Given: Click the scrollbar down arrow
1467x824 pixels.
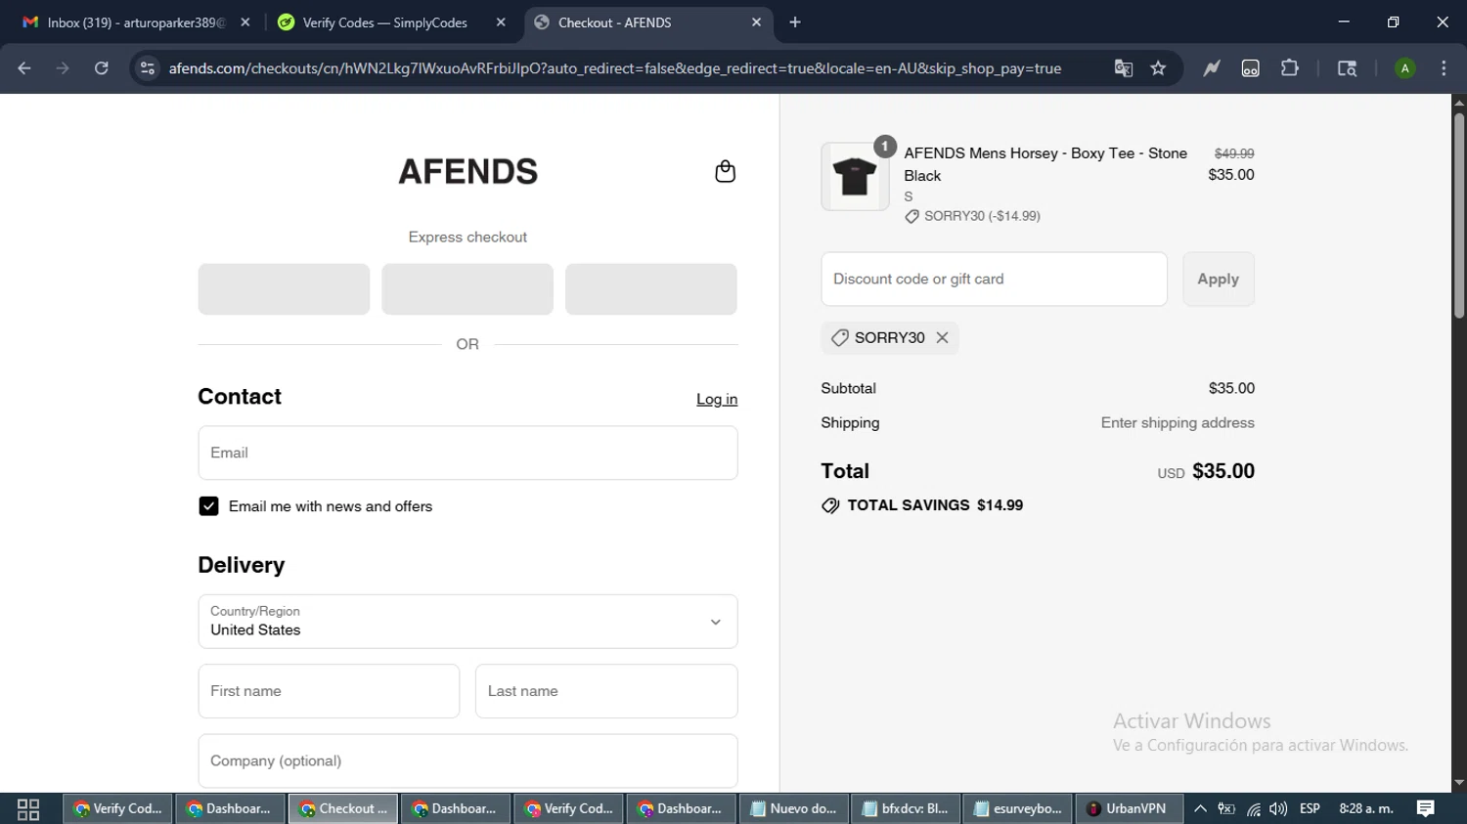Looking at the screenshot, I should click(x=1459, y=783).
